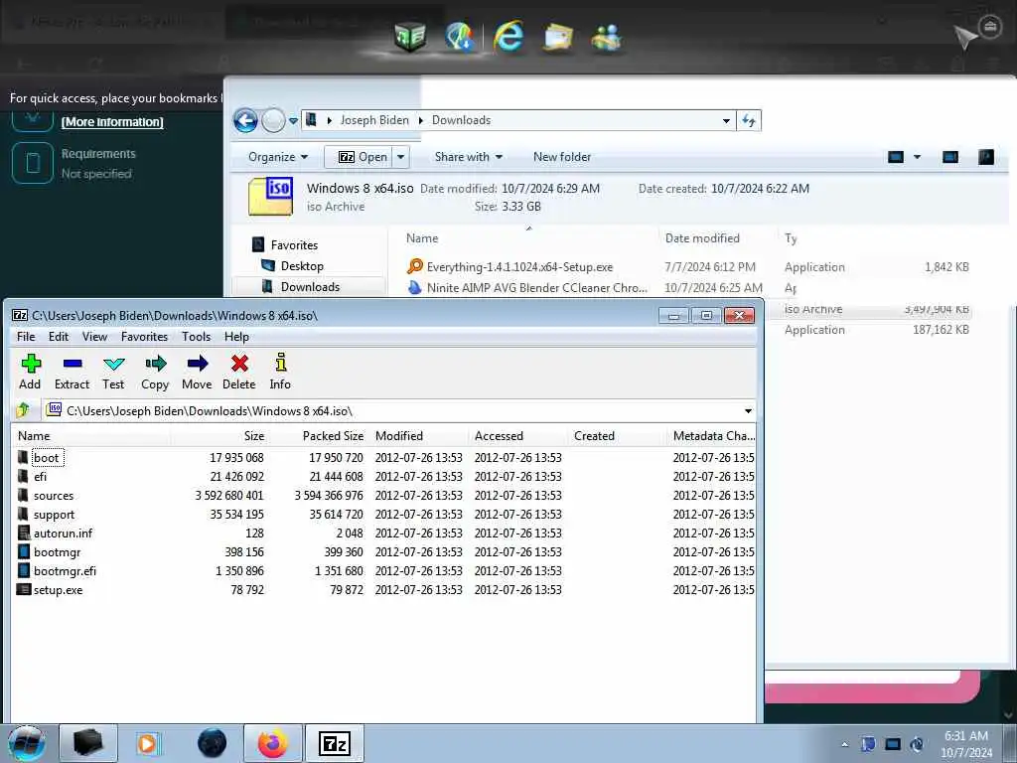Click the Explorer Back navigation arrow

(246, 120)
